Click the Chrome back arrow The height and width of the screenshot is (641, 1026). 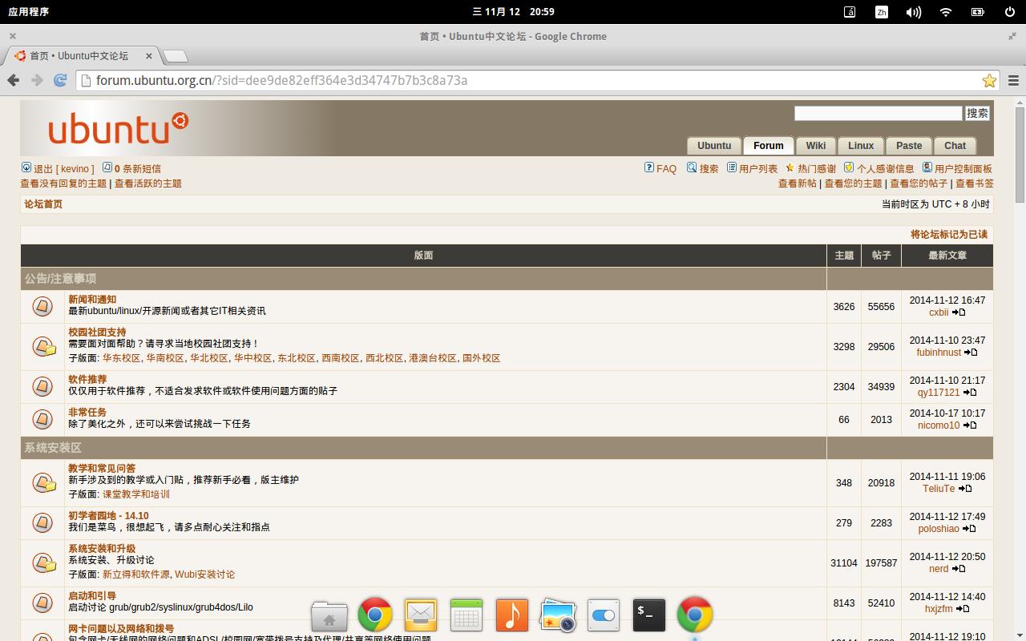pyautogui.click(x=13, y=80)
